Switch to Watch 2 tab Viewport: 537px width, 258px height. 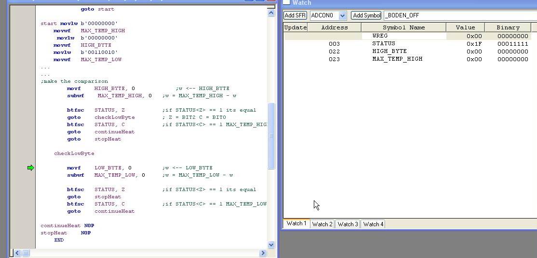tap(322, 224)
